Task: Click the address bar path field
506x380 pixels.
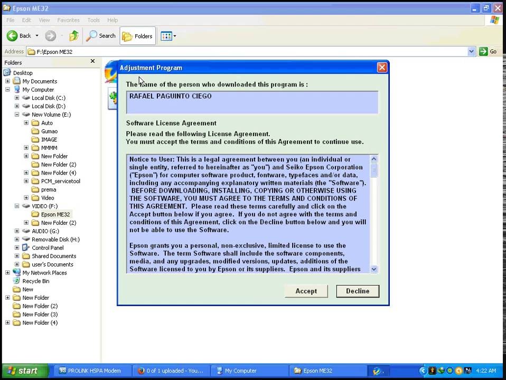Action: (x=247, y=52)
